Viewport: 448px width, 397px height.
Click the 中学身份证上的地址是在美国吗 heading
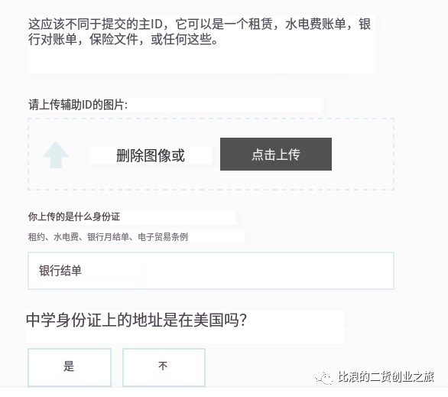136,320
